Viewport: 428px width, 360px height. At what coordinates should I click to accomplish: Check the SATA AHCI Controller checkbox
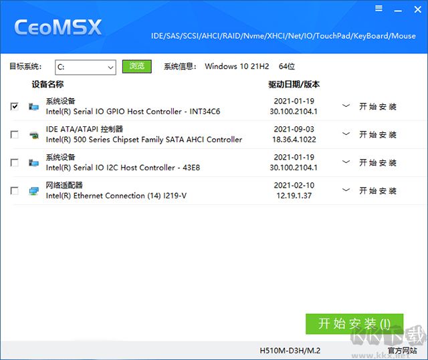pos(15,134)
